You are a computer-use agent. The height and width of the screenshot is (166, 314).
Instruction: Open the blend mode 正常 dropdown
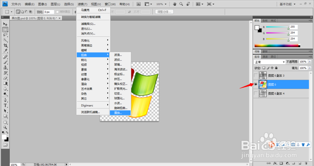(x=269, y=62)
